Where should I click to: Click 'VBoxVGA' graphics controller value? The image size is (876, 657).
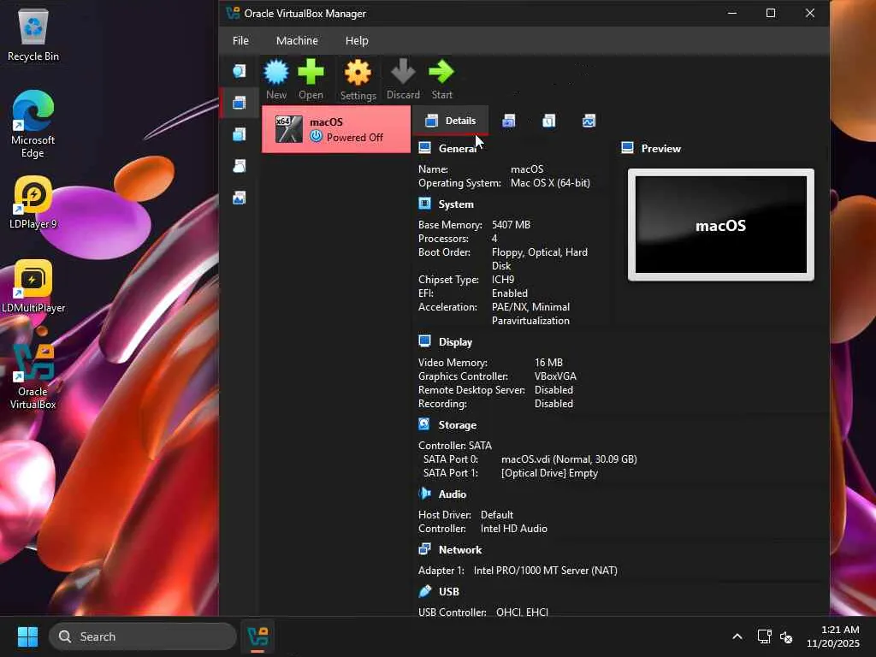(555, 376)
